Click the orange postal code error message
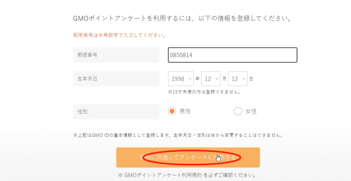This screenshot has height=181, width=351. coord(119,35)
